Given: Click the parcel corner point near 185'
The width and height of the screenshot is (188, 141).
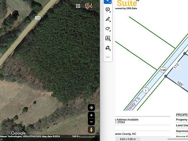Looking at the screenshot, I should click(x=166, y=76).
